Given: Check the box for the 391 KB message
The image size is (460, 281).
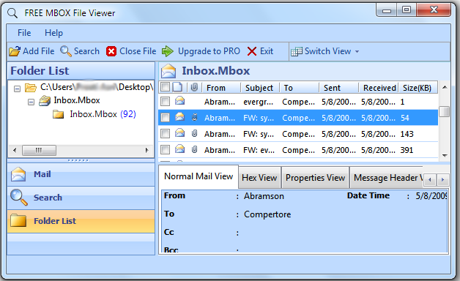Looking at the screenshot, I should coord(165,150).
